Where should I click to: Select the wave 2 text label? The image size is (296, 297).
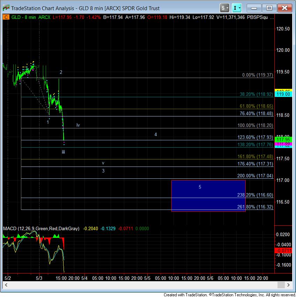(x=61, y=72)
